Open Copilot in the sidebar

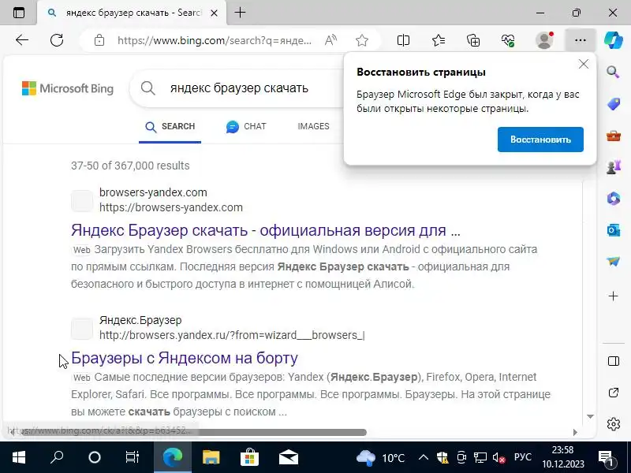pyautogui.click(x=614, y=40)
